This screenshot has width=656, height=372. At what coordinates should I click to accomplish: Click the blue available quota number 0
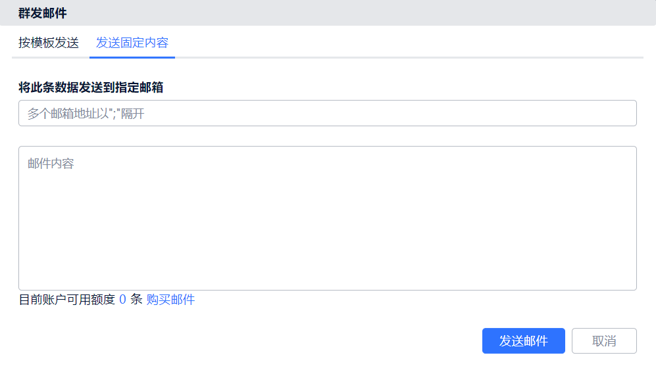122,300
